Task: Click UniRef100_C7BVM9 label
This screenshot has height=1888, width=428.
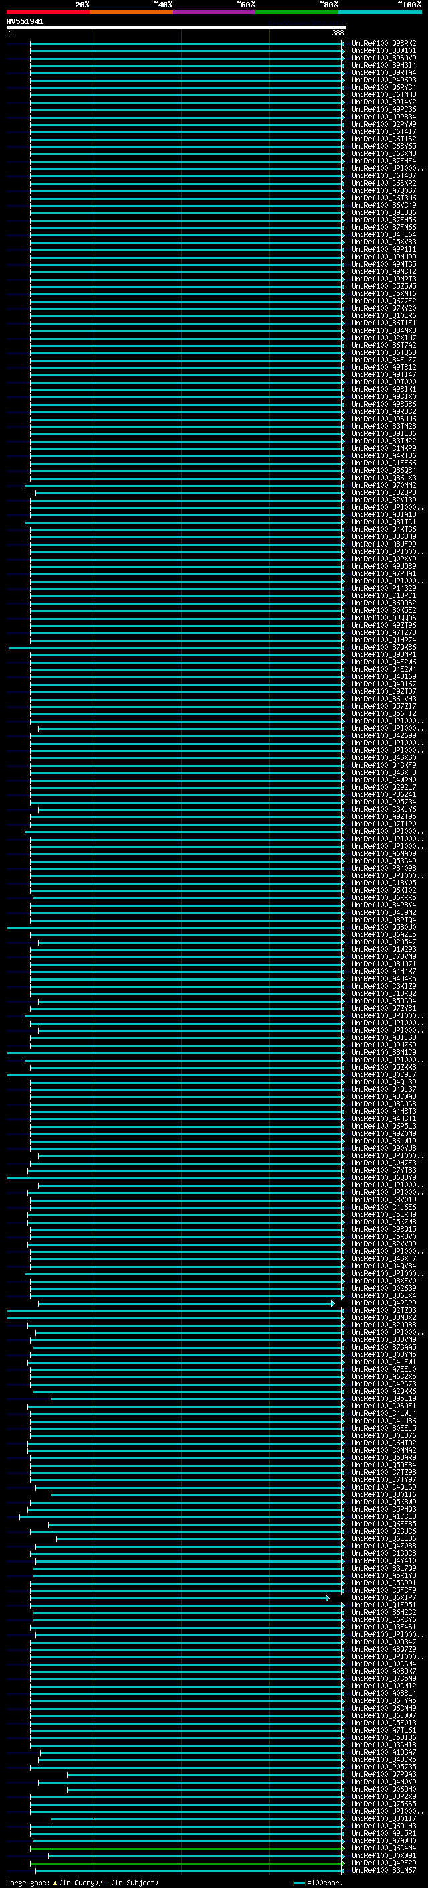Action: click(384, 956)
